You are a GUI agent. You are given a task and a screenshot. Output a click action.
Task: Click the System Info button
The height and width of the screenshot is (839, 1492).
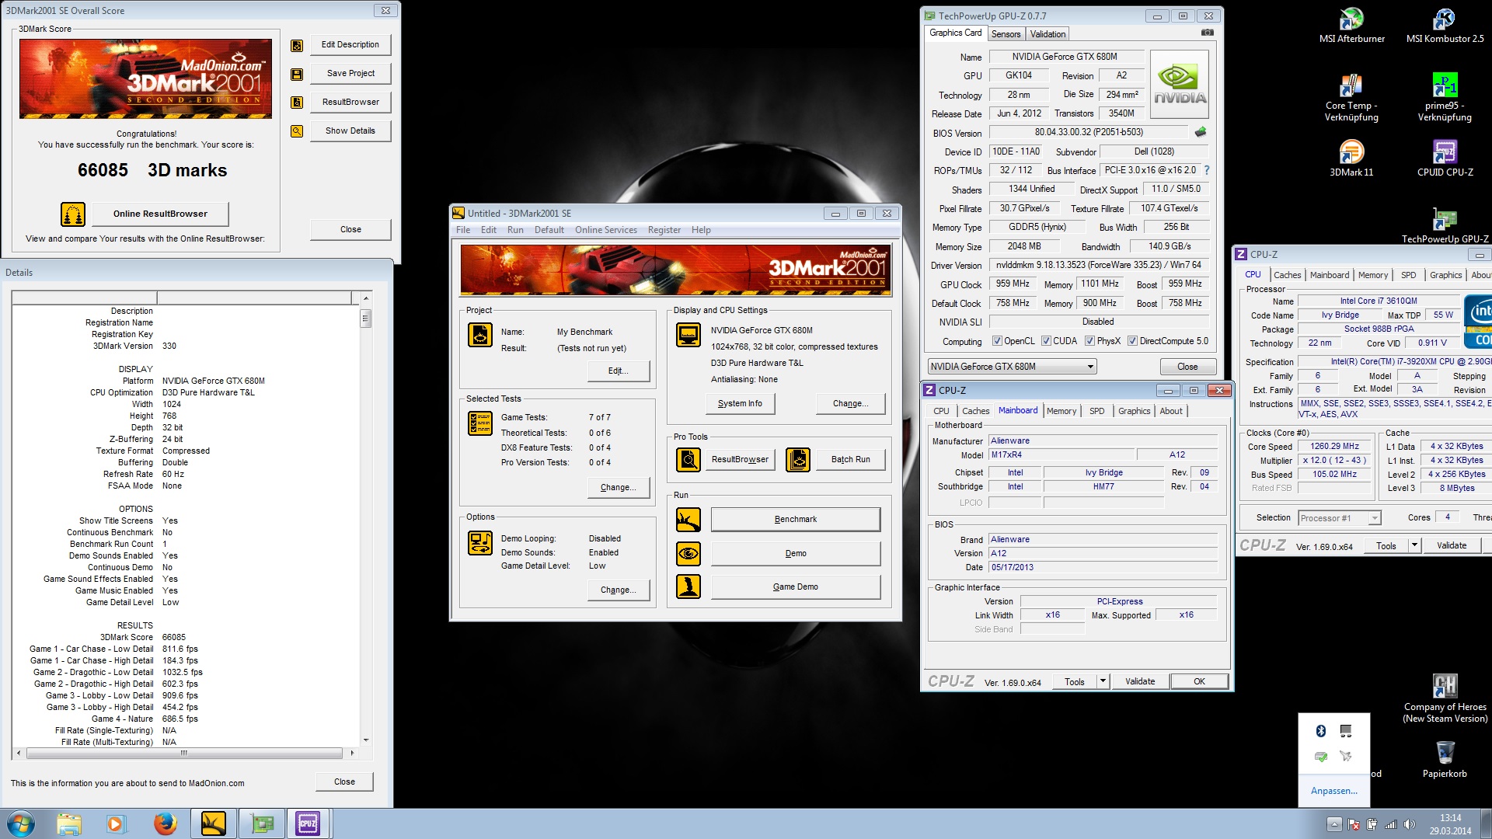pos(740,403)
